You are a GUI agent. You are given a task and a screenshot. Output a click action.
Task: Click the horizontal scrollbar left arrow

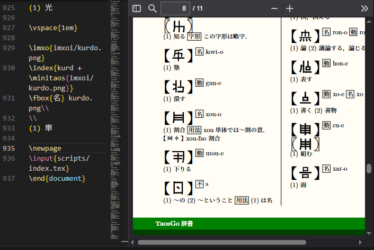(132, 243)
